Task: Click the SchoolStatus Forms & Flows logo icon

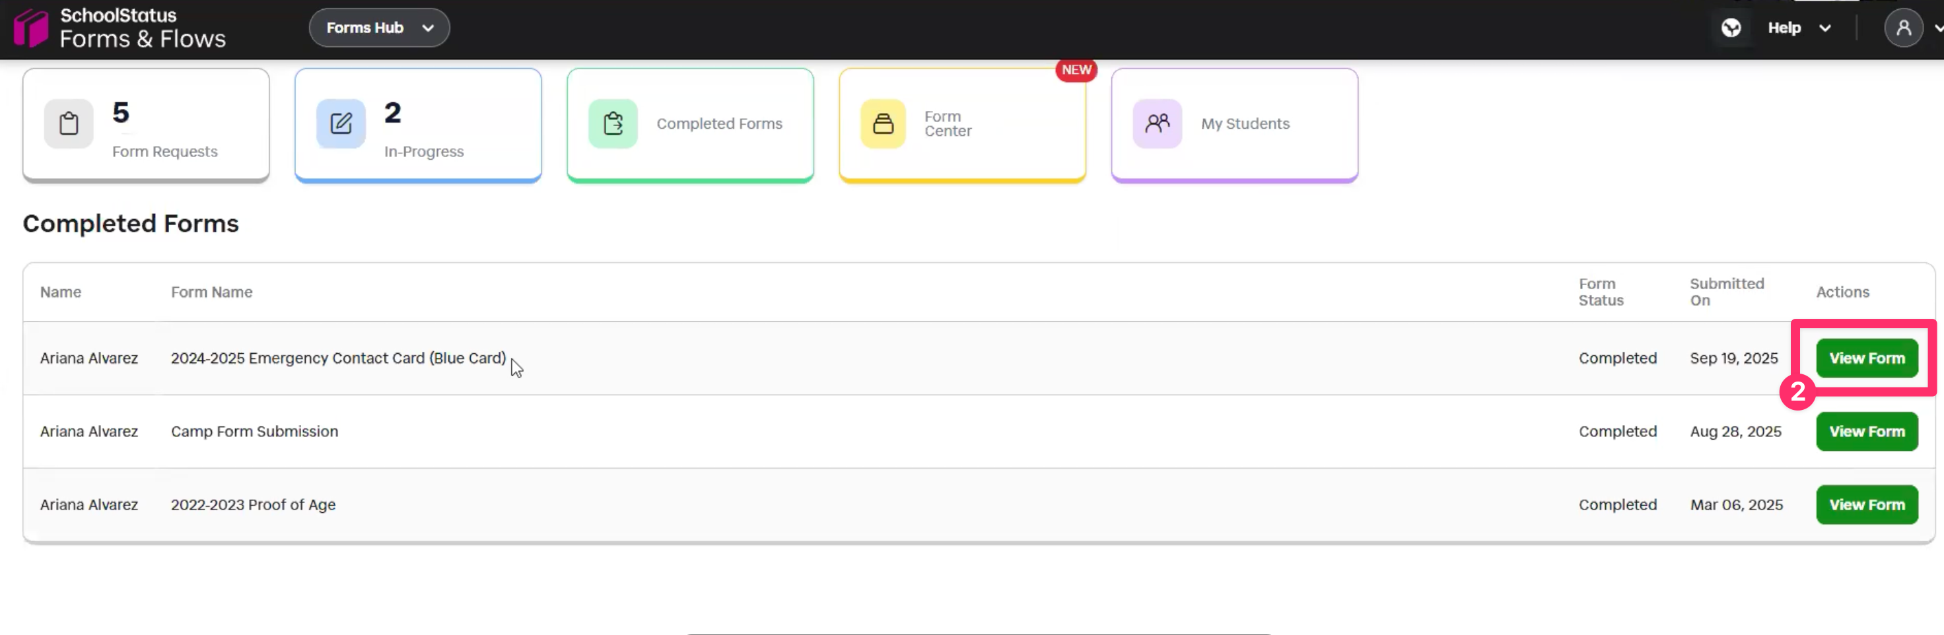Action: 30,28
